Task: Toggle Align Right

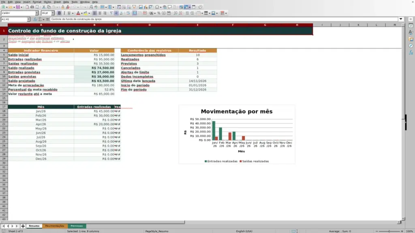Action: point(105,13)
